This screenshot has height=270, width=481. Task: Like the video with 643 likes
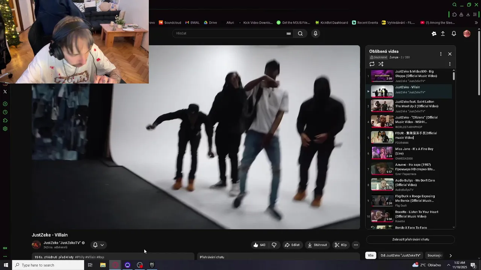pyautogui.click(x=259, y=245)
